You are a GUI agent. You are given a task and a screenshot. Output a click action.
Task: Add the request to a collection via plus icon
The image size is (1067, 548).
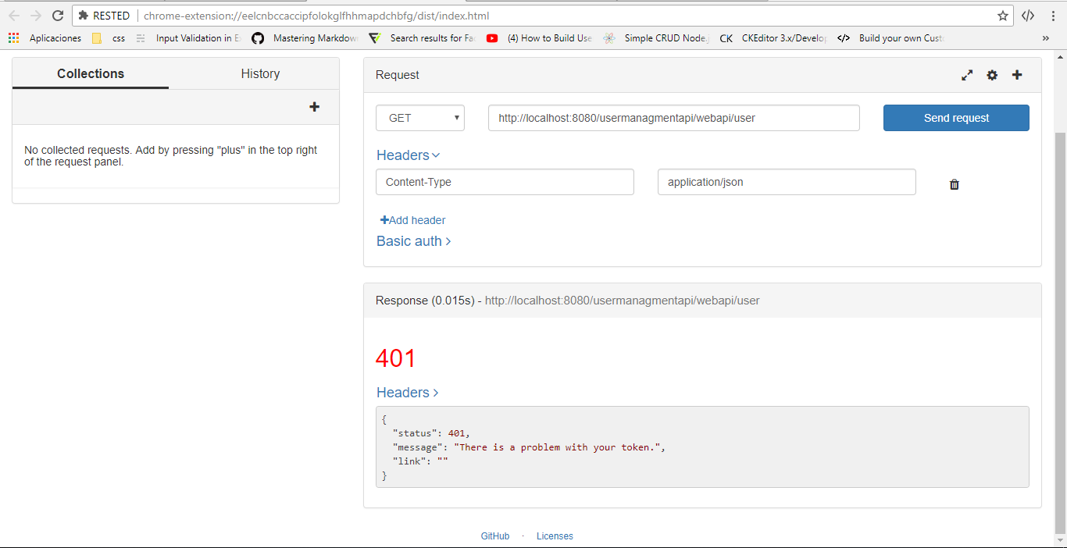click(x=1017, y=75)
